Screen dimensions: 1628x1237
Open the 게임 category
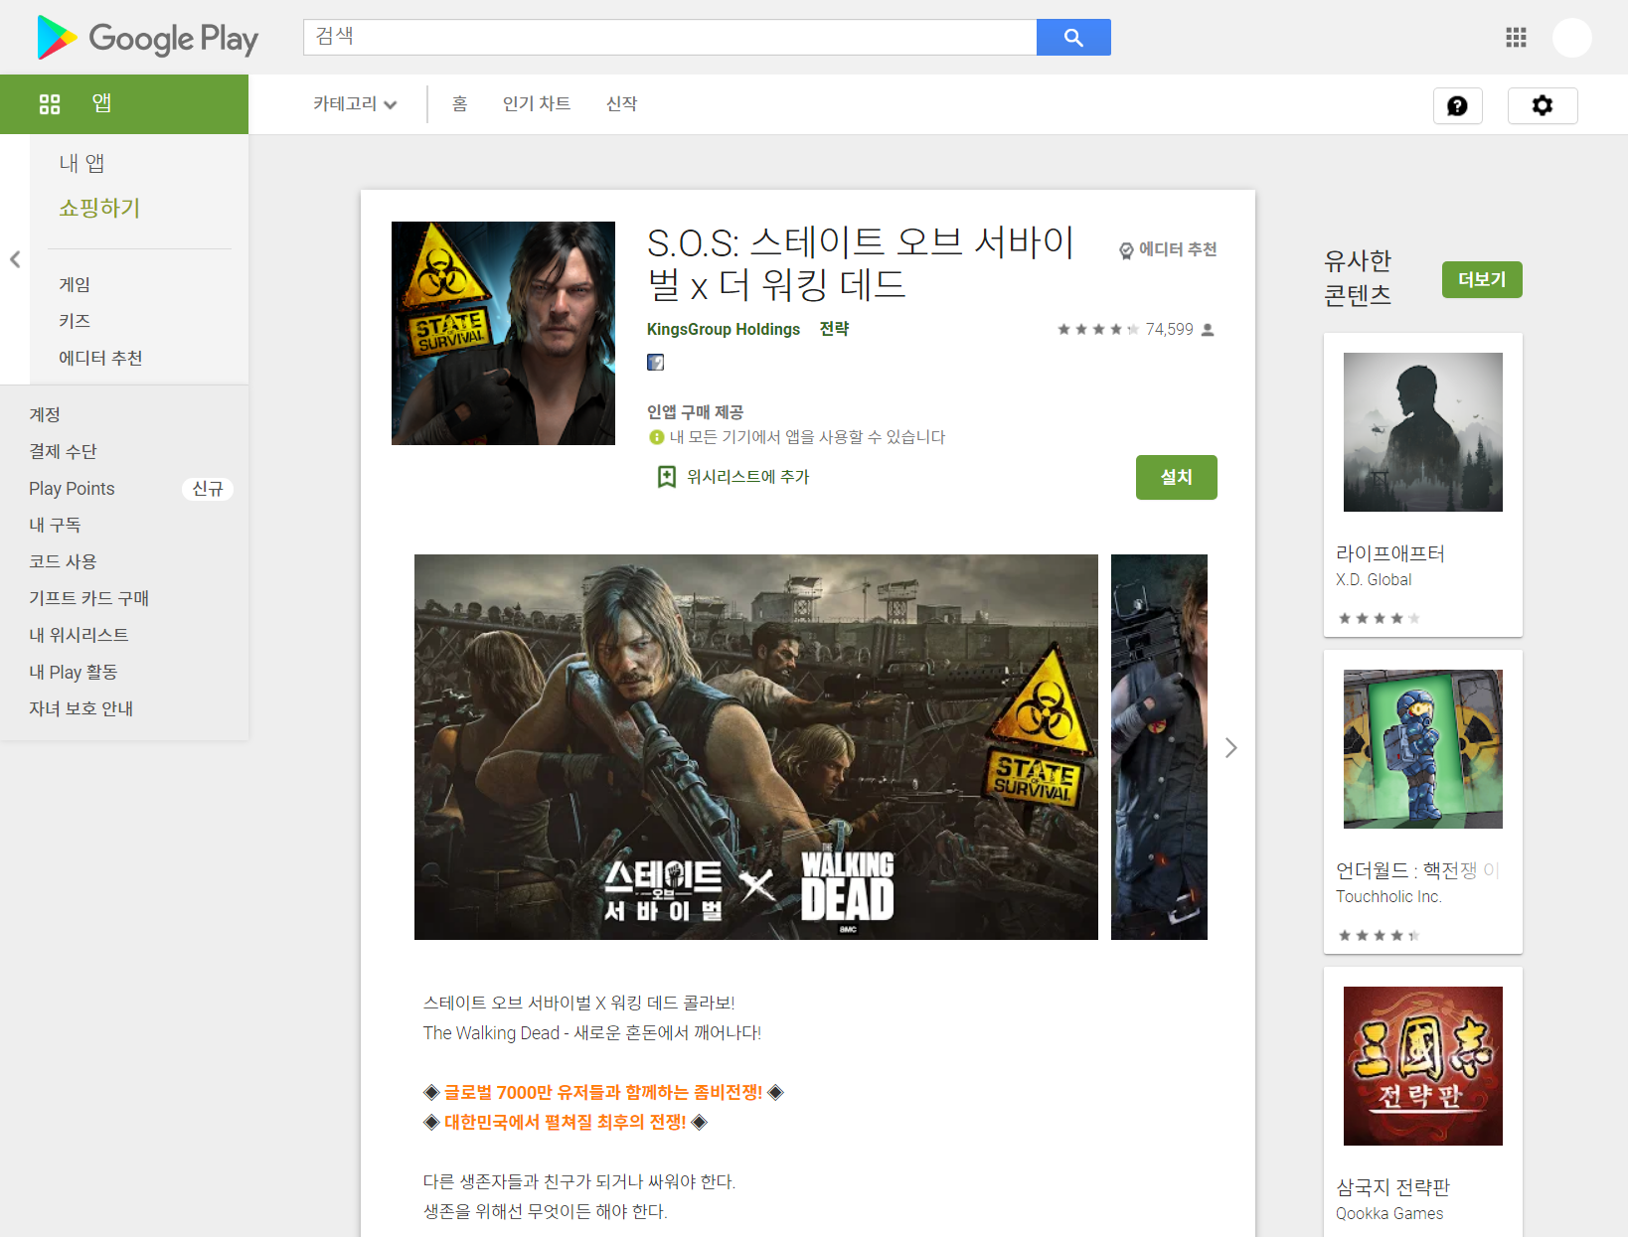(x=75, y=284)
